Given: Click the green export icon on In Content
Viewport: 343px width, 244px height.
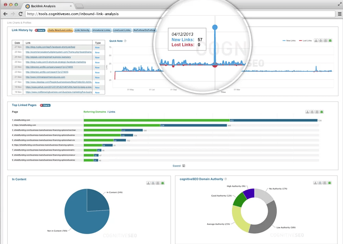Looking at the screenshot, I should point(163,183).
